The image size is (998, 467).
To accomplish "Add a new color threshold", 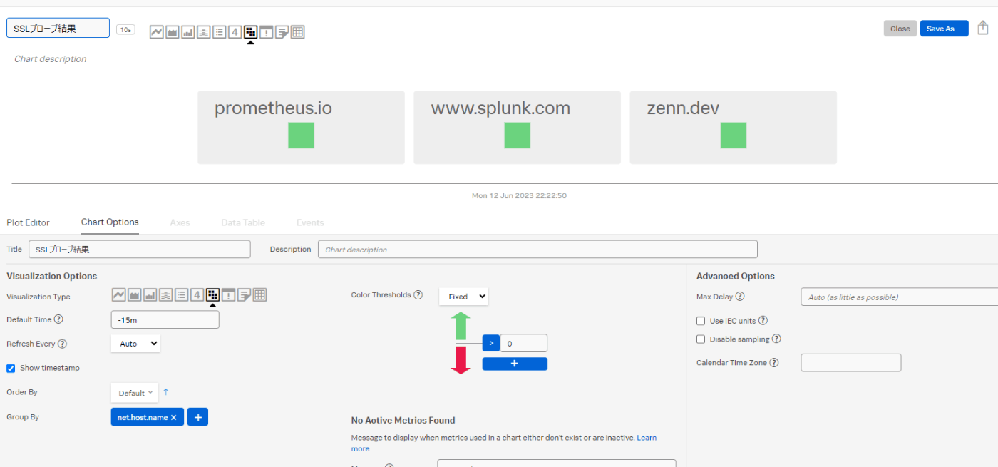I will coord(515,364).
